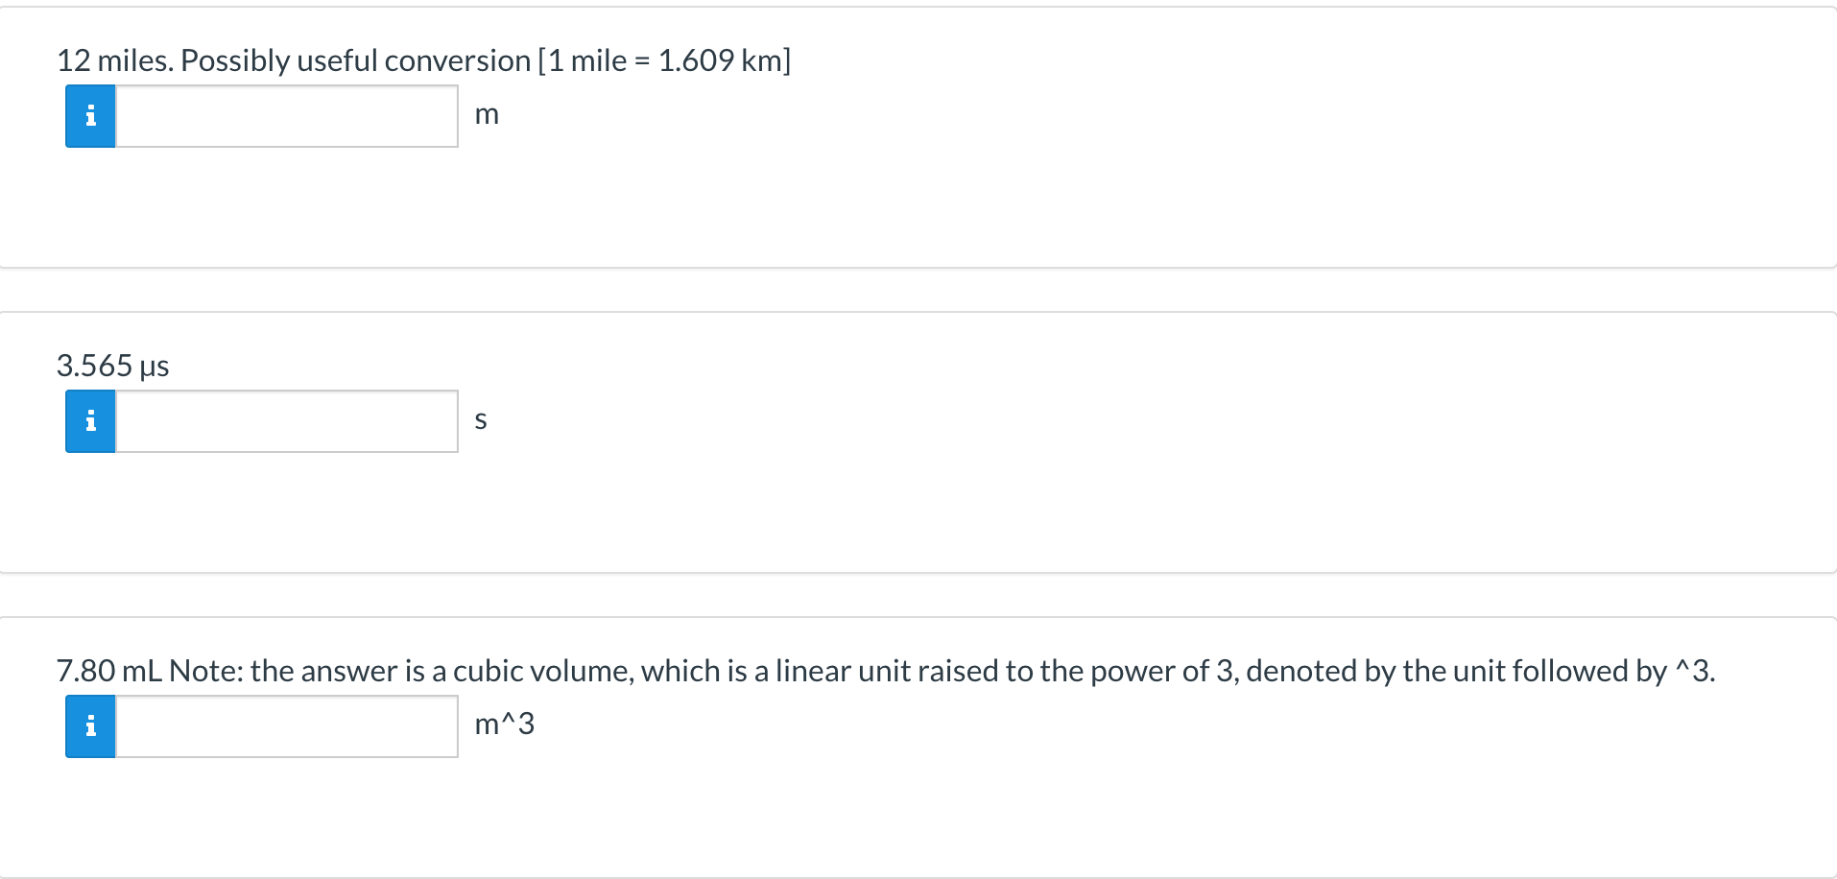Click the answer box for the meters conversion

click(286, 115)
